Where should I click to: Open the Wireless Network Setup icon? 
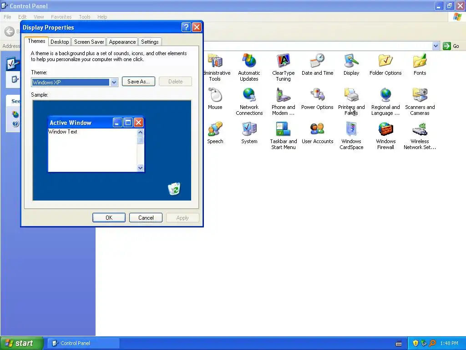pyautogui.click(x=420, y=129)
